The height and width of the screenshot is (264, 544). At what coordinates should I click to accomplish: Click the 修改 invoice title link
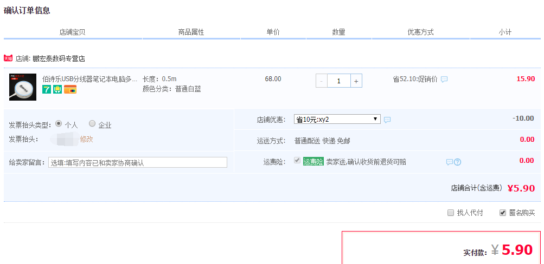[87, 139]
